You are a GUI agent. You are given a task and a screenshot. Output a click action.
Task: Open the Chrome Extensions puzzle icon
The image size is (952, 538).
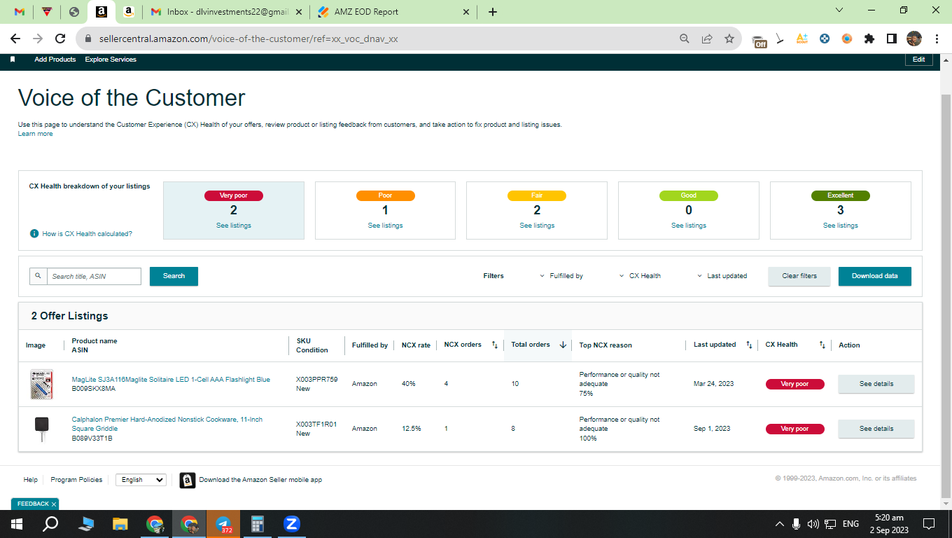869,39
